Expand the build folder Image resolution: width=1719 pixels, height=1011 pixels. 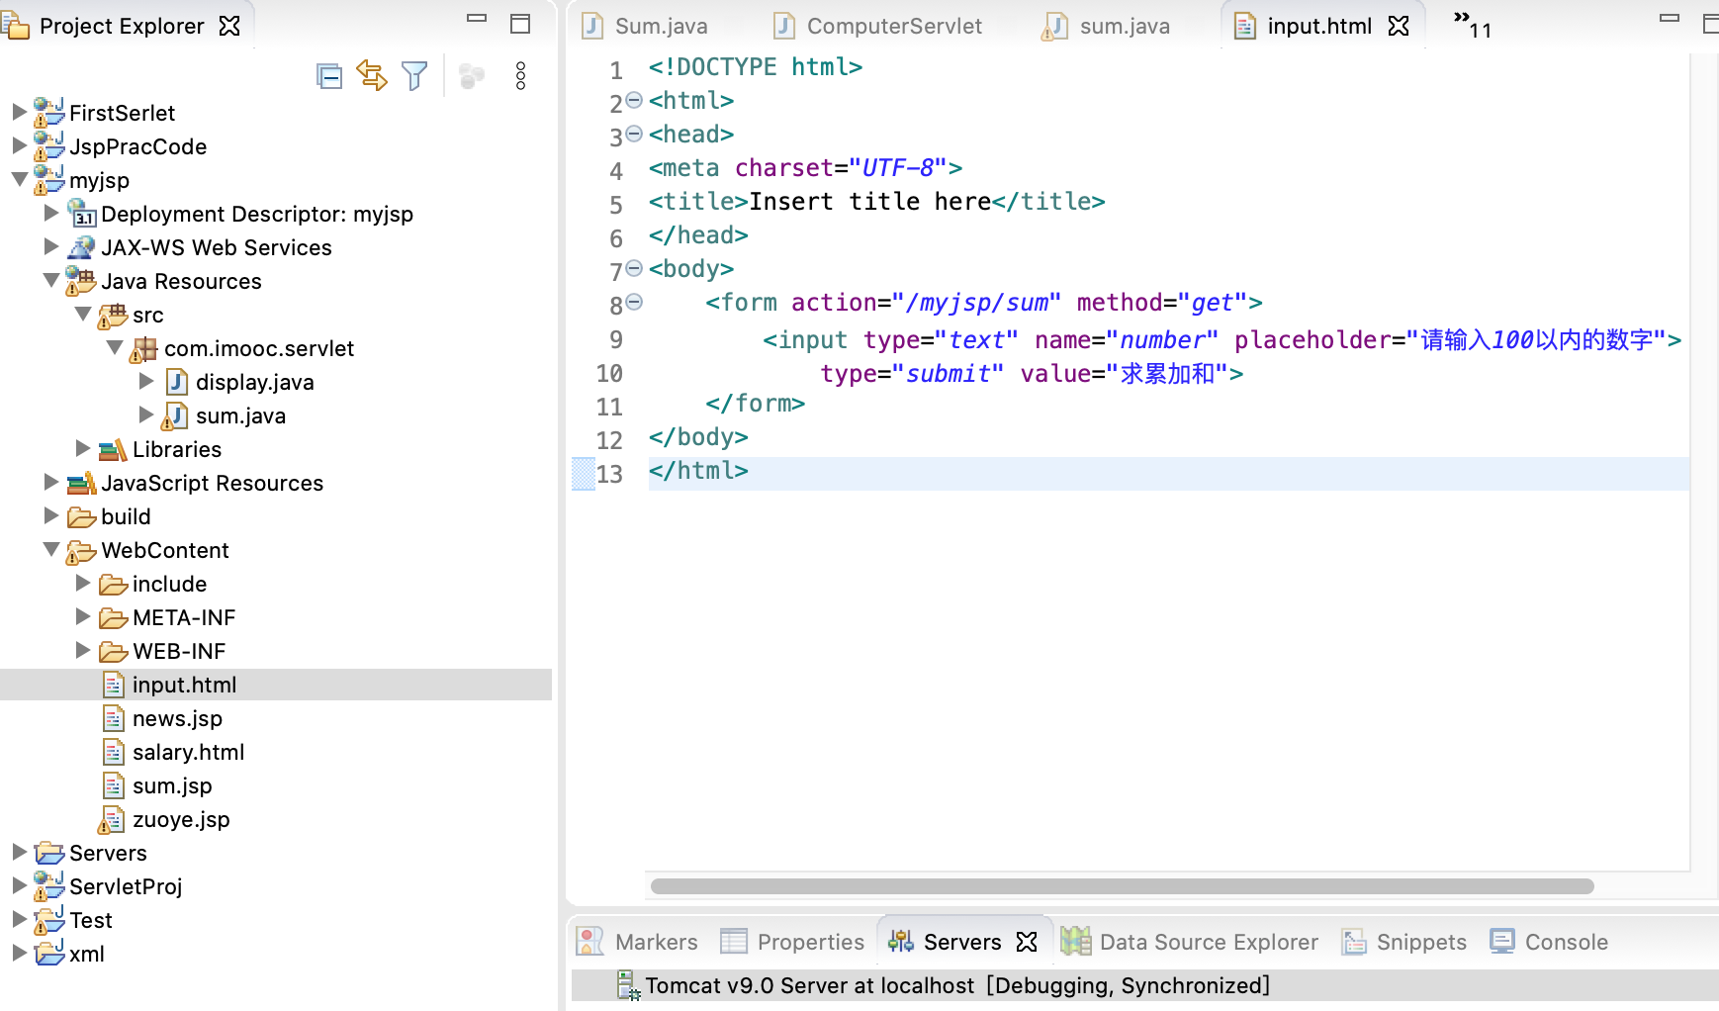pos(50,515)
